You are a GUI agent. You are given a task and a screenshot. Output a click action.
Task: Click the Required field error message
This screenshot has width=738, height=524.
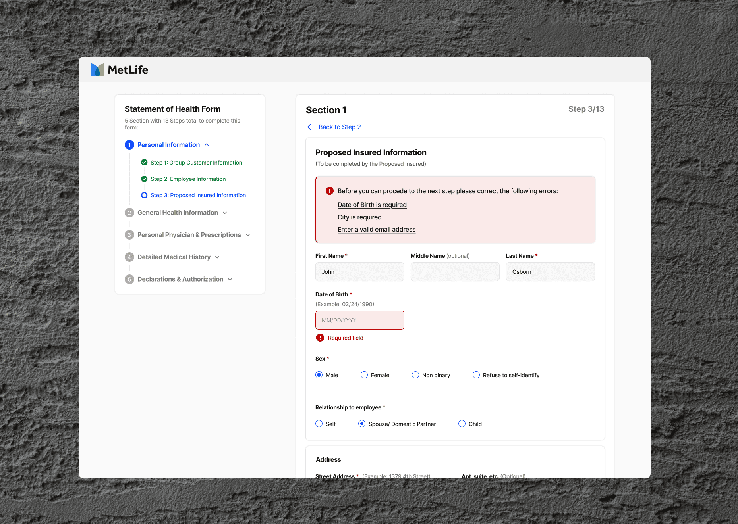coord(346,338)
